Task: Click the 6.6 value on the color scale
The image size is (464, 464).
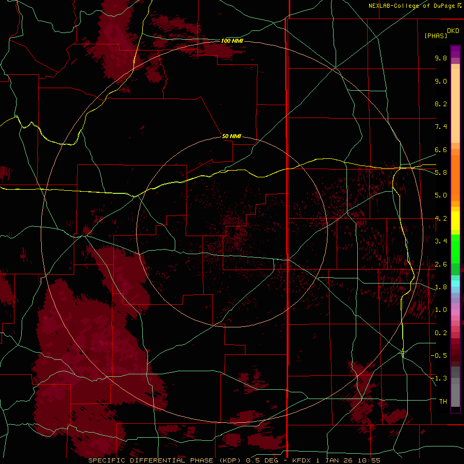Action: point(441,150)
